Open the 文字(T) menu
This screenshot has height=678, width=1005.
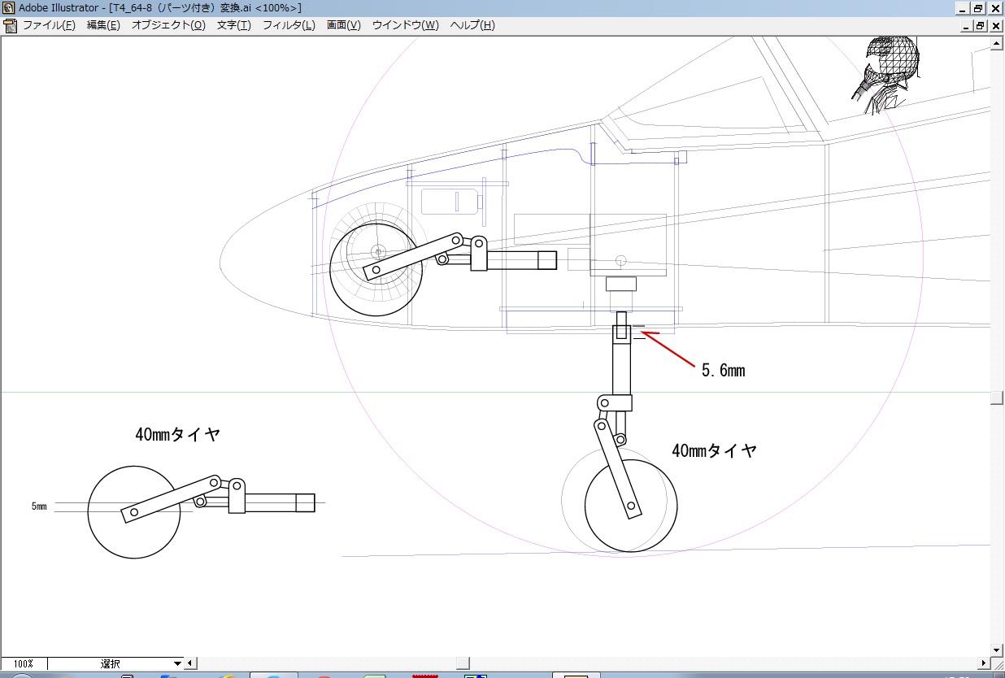(x=233, y=25)
